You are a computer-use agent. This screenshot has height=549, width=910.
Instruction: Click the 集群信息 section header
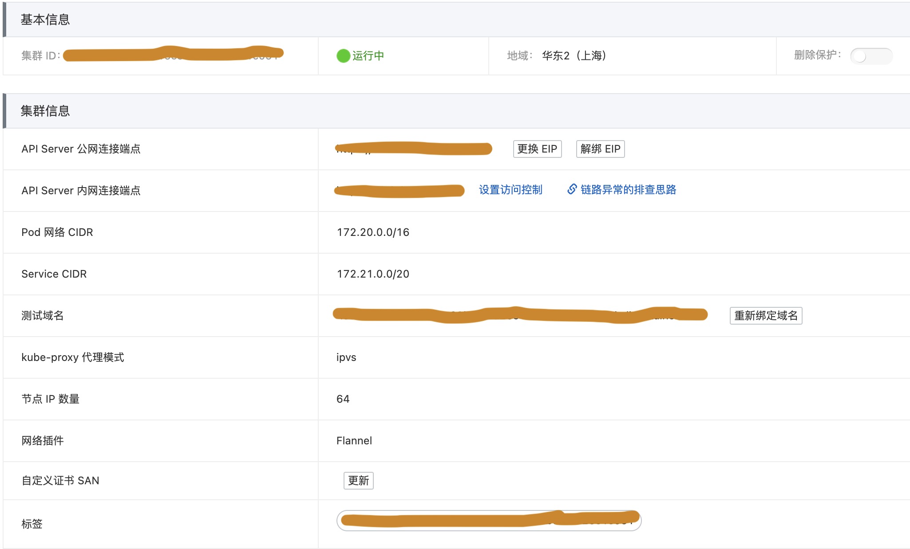tap(45, 111)
